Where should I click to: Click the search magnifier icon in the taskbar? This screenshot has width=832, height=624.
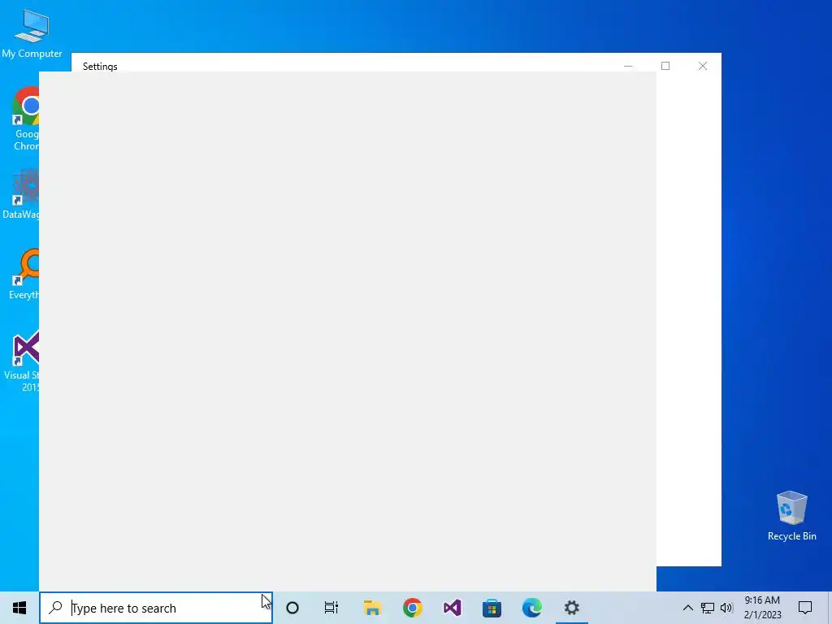coord(55,608)
